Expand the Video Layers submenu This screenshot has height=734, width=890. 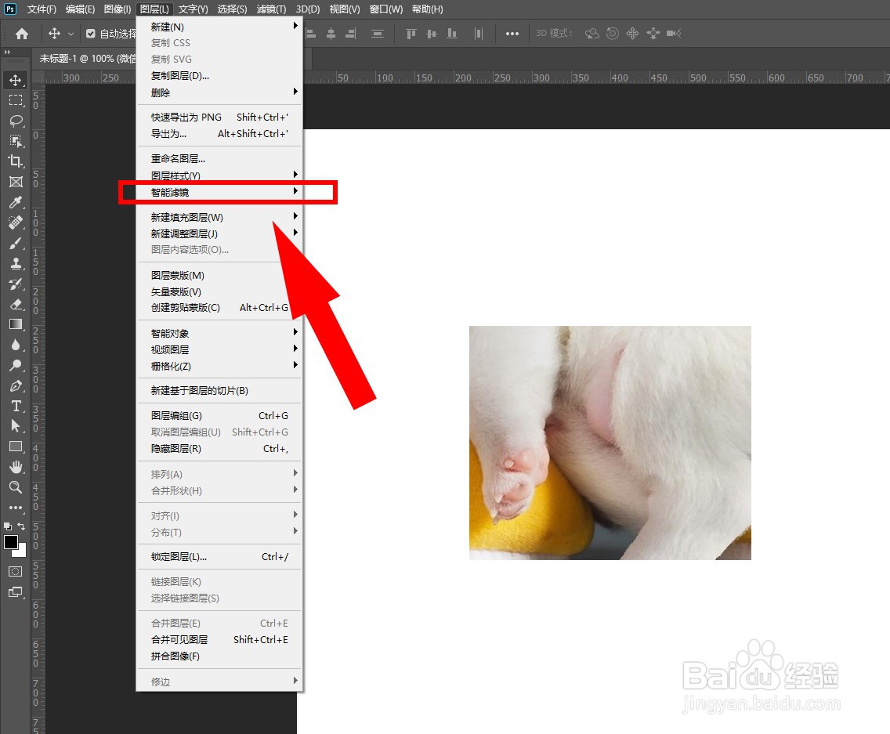219,349
